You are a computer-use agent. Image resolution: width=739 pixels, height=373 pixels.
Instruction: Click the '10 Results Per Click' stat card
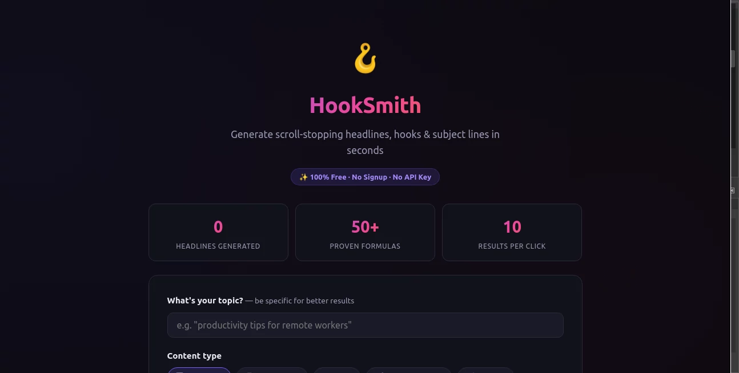coord(512,232)
